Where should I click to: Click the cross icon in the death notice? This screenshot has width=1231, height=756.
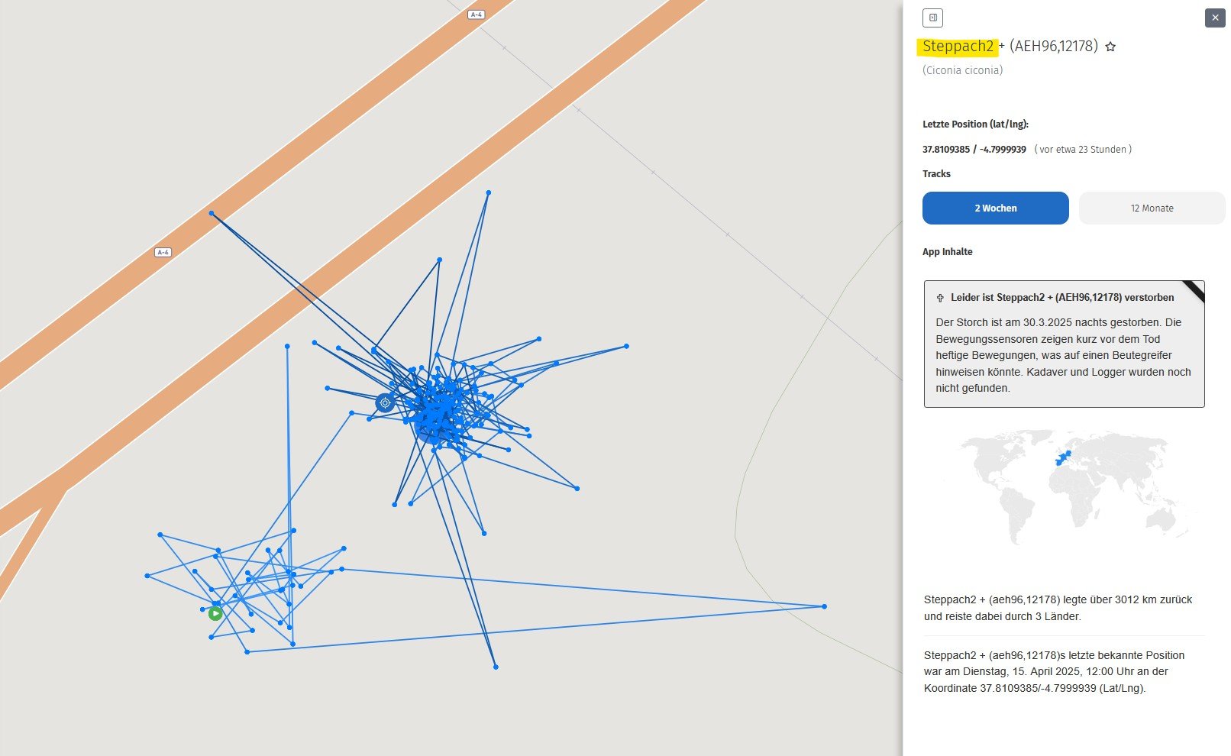point(940,298)
